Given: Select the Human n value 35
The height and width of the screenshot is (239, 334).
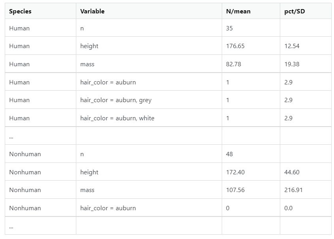Looking at the screenshot, I should point(230,28).
